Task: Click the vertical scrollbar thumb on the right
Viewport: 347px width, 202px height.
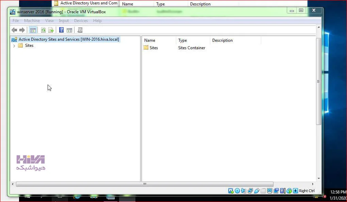Action: [319, 81]
